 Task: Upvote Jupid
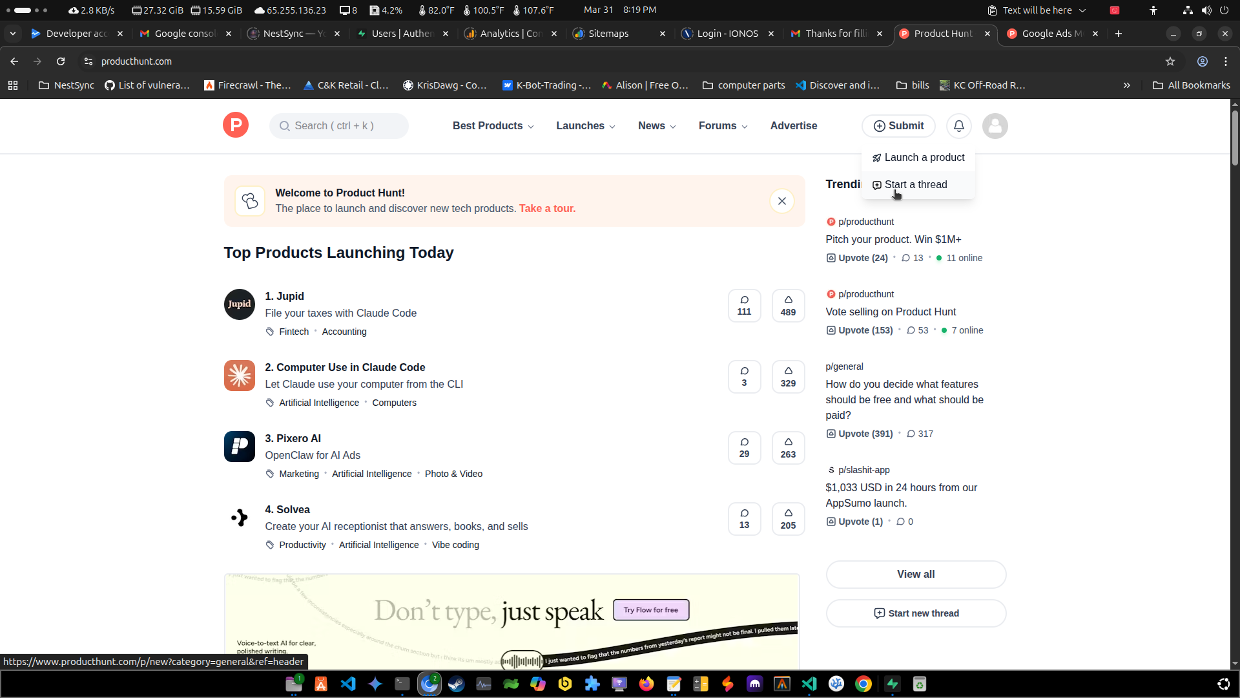pyautogui.click(x=788, y=305)
